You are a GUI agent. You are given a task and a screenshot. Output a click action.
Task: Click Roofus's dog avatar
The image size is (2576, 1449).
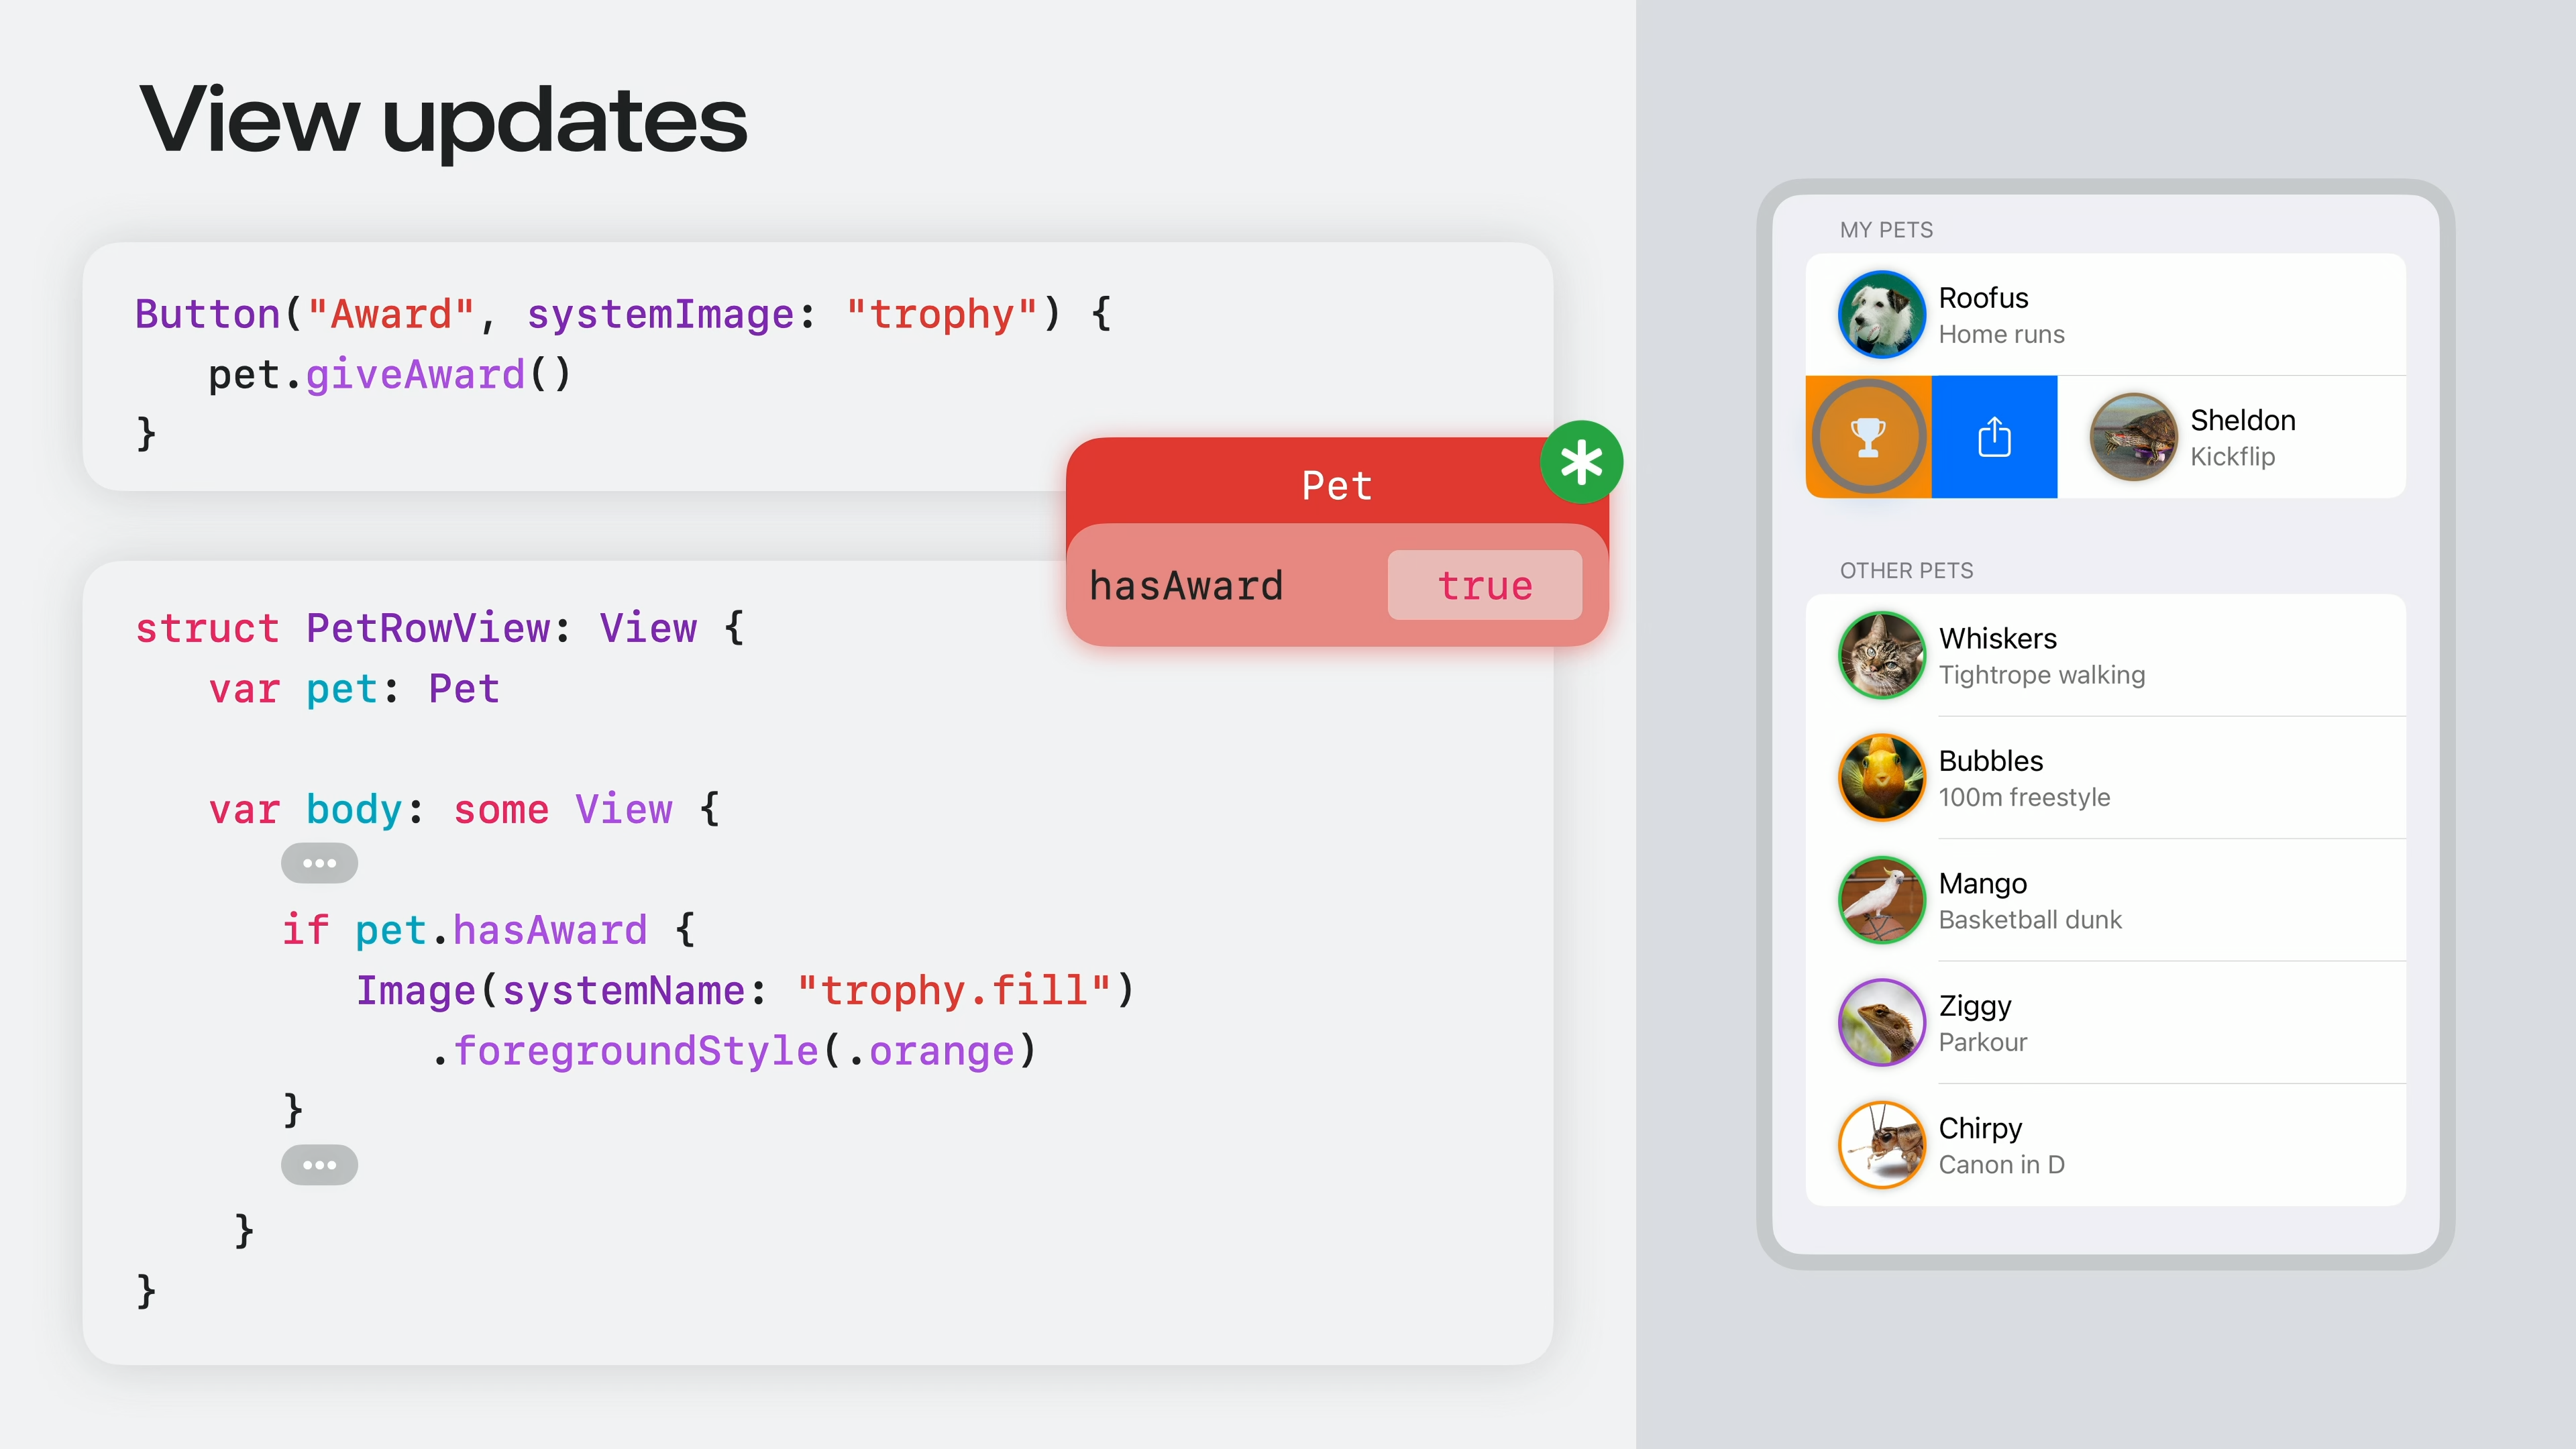pyautogui.click(x=1881, y=314)
